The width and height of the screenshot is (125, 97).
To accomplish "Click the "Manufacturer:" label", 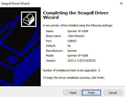I will click(x=54, y=51).
